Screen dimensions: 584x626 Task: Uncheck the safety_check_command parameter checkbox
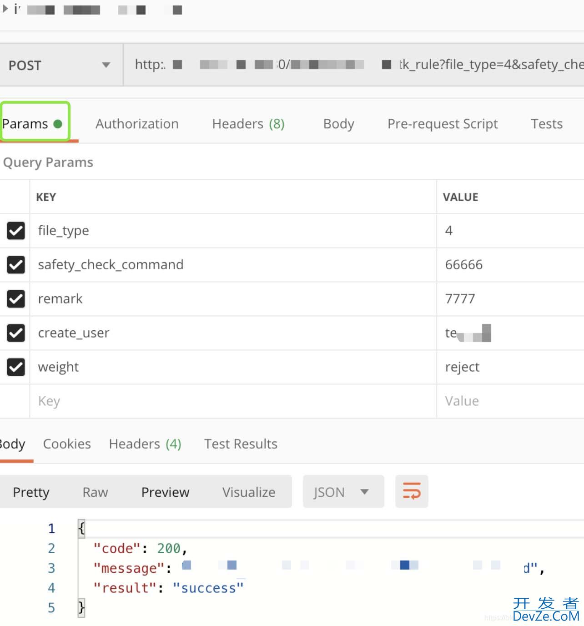click(16, 265)
